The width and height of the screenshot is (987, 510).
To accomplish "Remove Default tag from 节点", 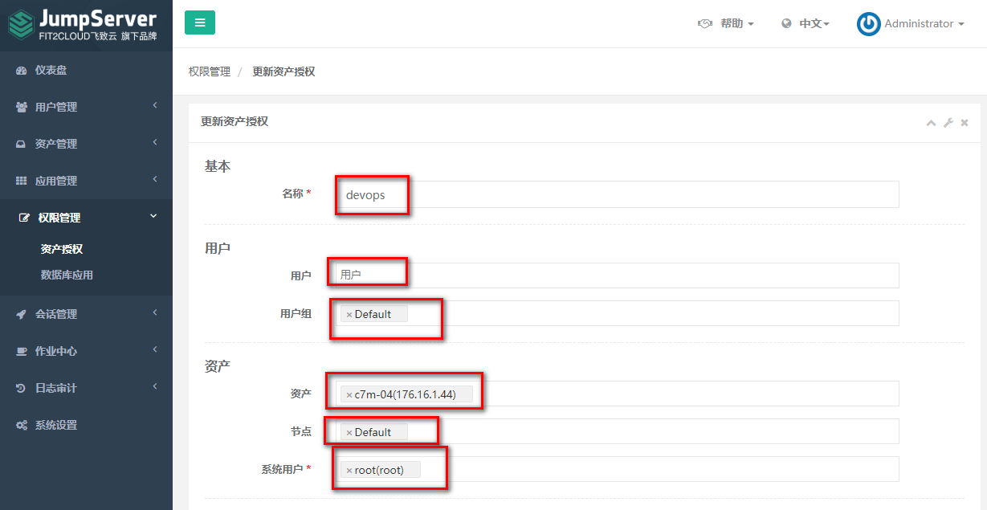I will [349, 433].
